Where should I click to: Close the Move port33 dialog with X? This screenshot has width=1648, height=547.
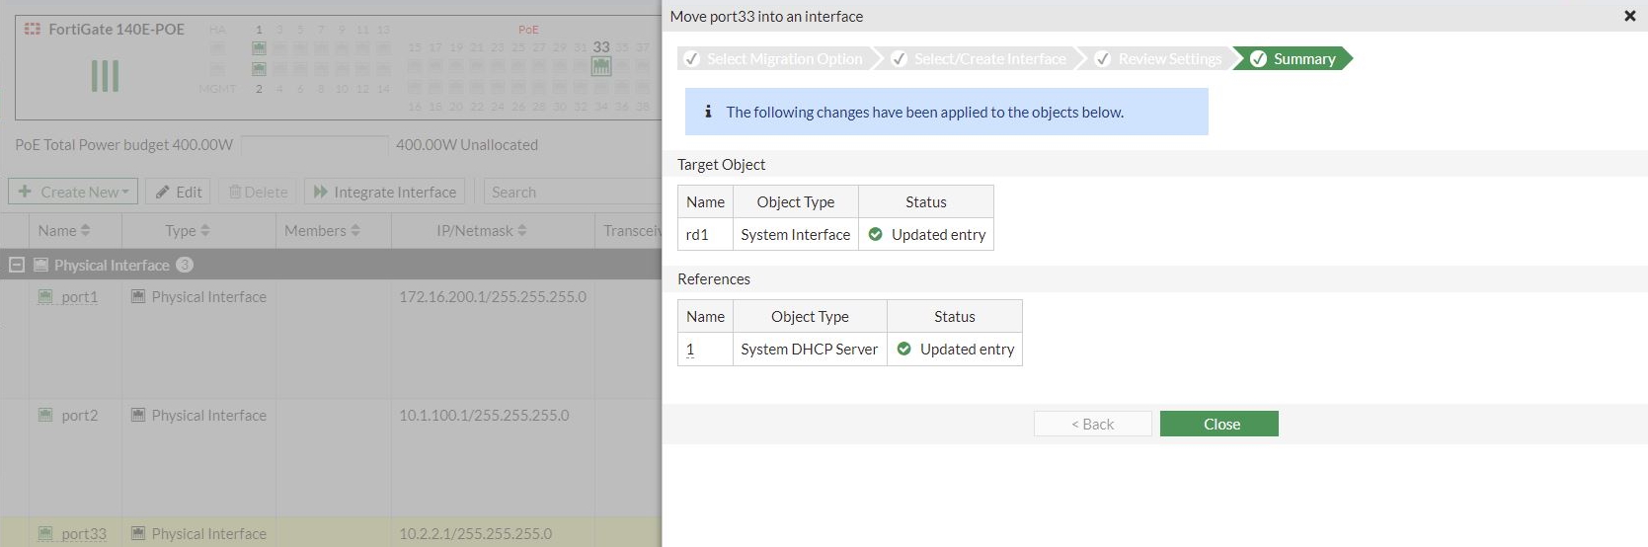(x=1629, y=16)
